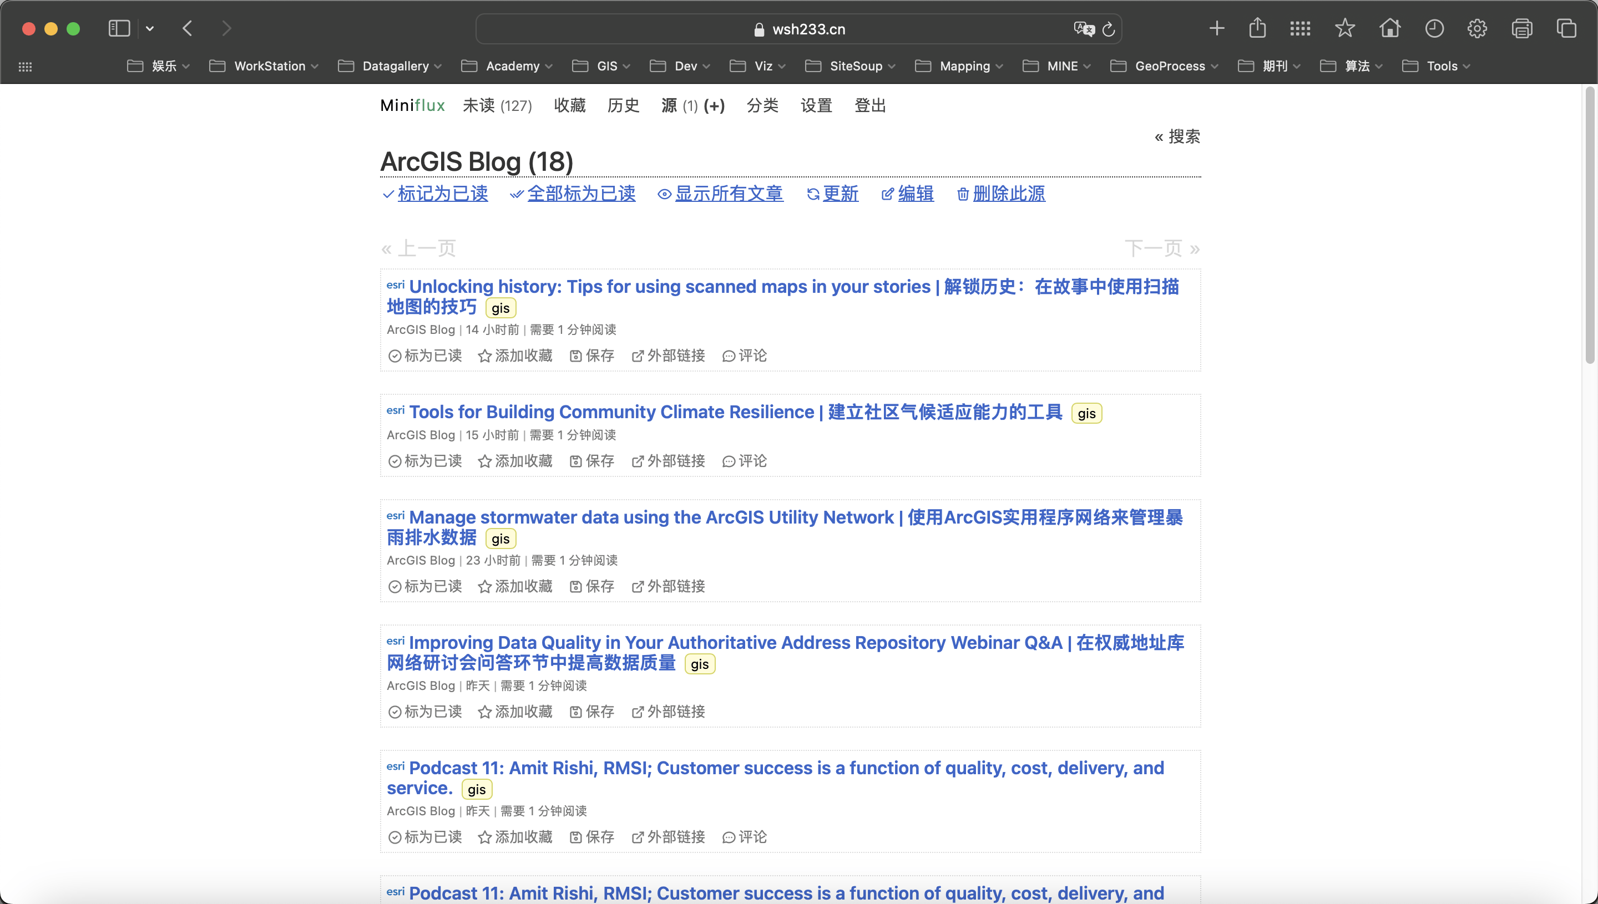Image resolution: width=1598 pixels, height=904 pixels.
Task: Toggle 添加收藏 for Manage stormwater article
Action: (x=515, y=587)
